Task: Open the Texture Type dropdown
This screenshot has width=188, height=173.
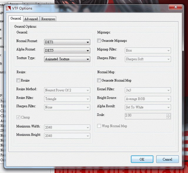Action: click(x=67, y=59)
